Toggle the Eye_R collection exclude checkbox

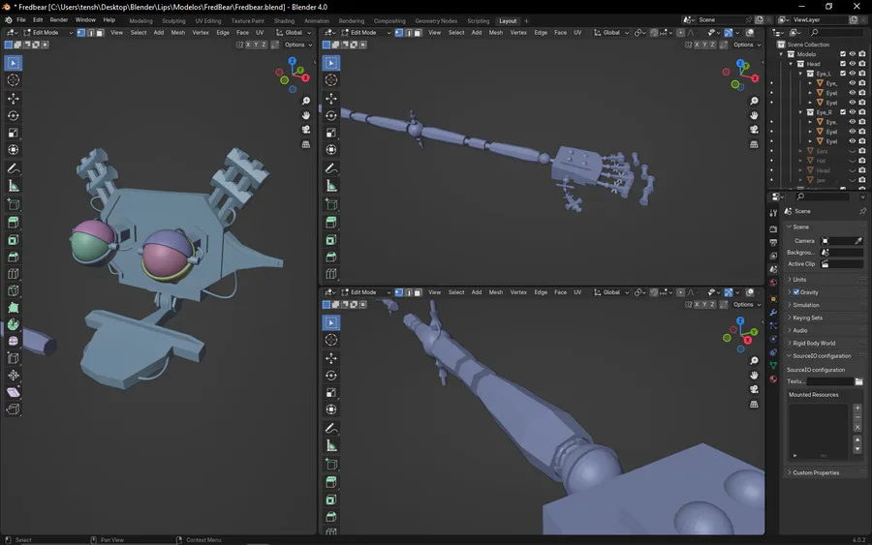click(843, 112)
